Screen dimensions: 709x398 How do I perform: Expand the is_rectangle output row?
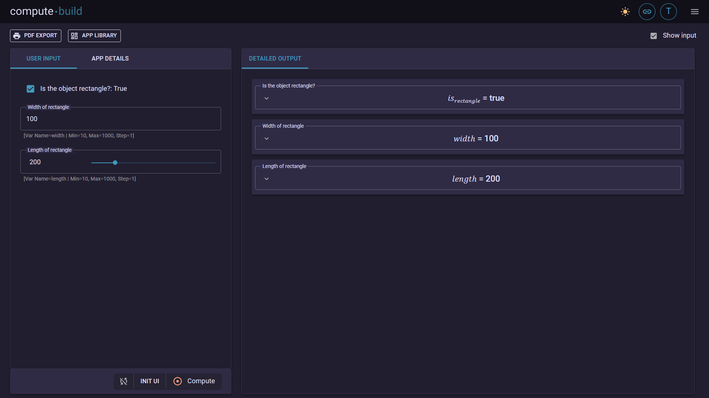(x=267, y=99)
